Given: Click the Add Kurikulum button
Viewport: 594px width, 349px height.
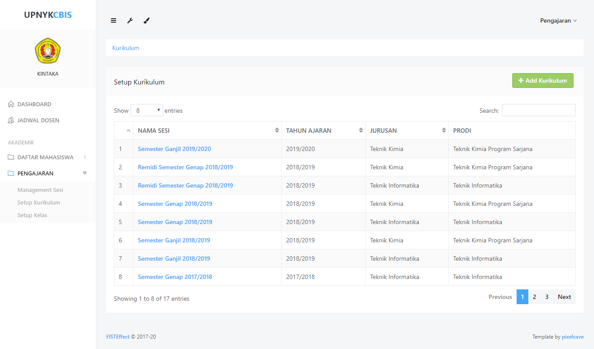Looking at the screenshot, I should [542, 81].
